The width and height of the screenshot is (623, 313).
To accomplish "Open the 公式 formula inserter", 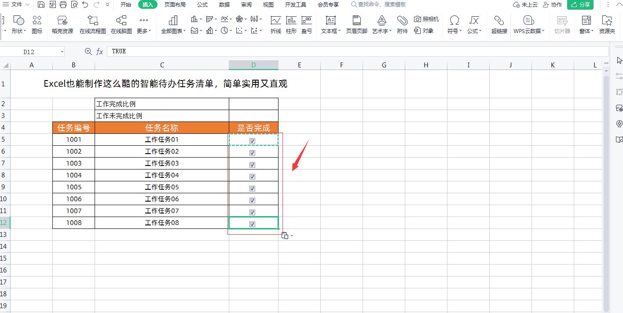I will [x=475, y=24].
